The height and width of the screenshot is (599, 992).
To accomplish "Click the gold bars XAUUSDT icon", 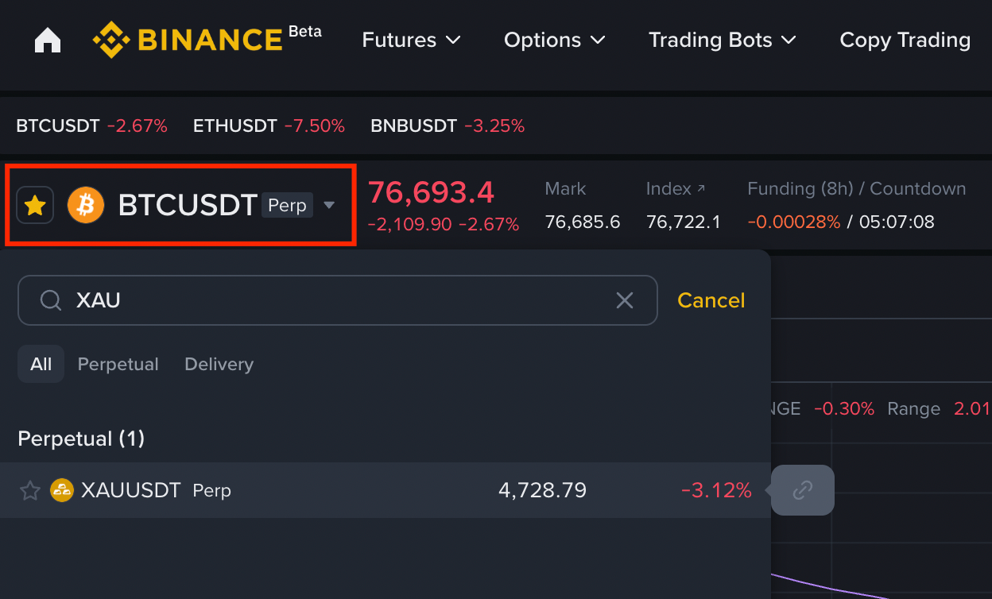I will [62, 490].
